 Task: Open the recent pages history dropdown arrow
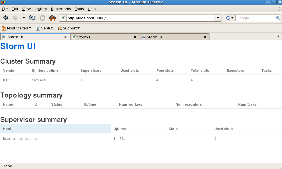point(24,18)
